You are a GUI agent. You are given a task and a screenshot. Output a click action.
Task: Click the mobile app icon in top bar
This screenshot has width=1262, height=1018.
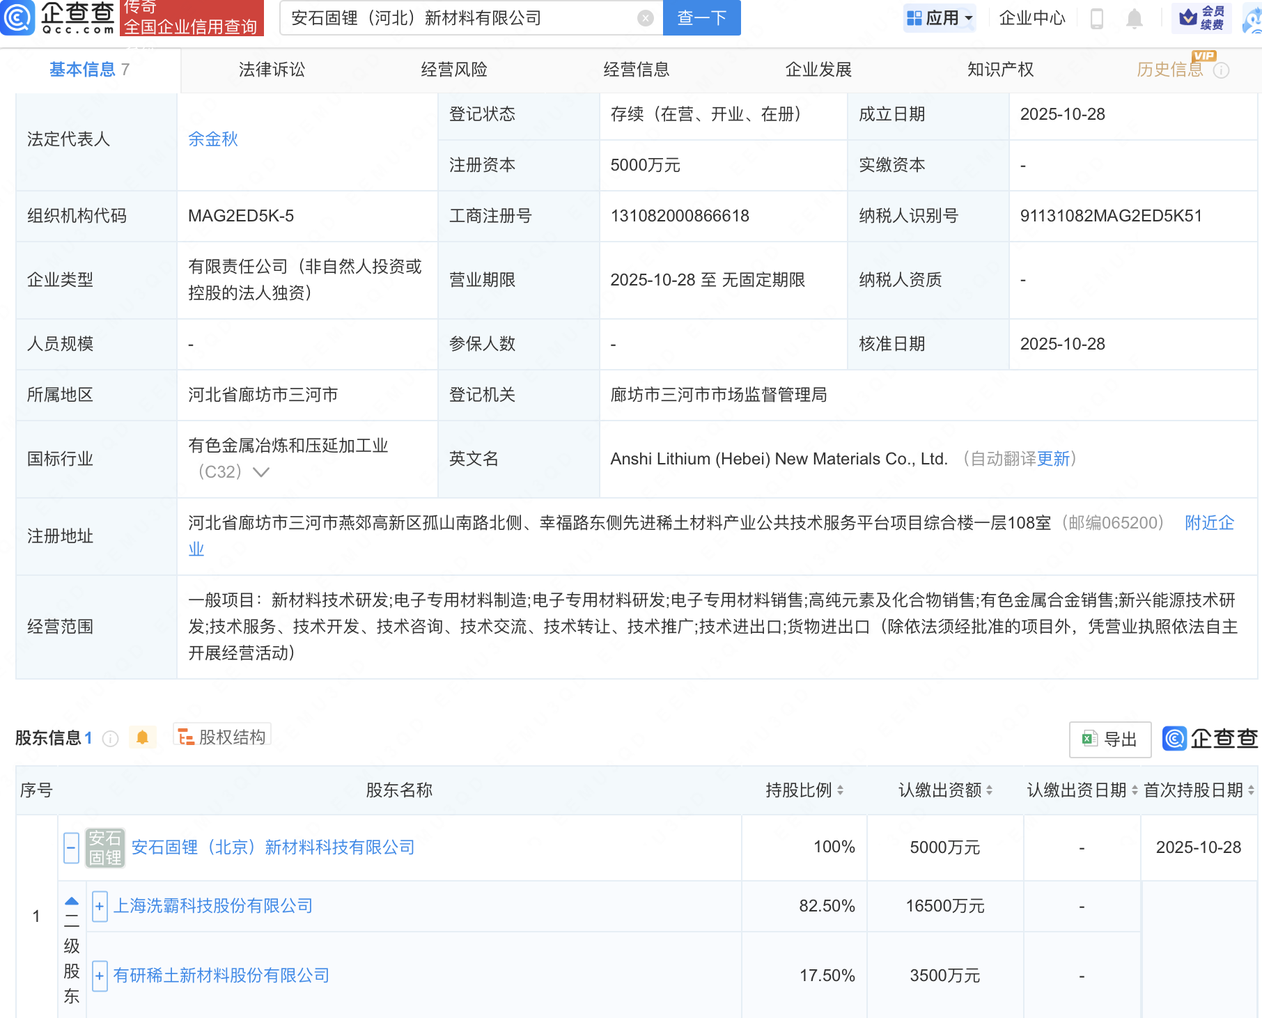(x=1098, y=18)
